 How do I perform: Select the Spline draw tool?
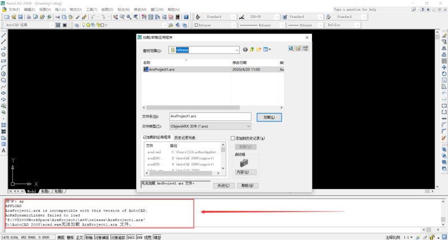tap(3, 87)
